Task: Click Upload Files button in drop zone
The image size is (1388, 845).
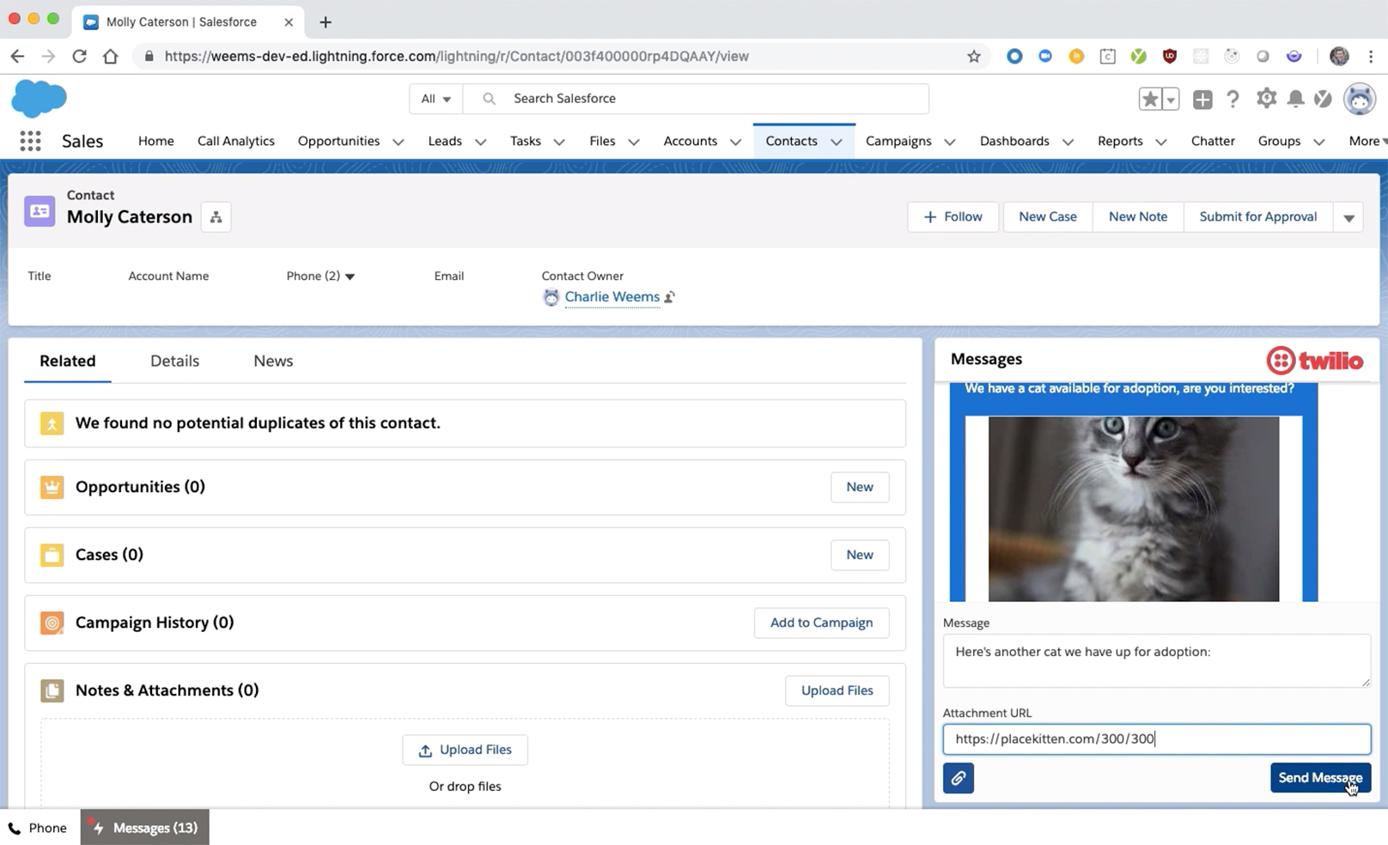Action: click(x=465, y=750)
